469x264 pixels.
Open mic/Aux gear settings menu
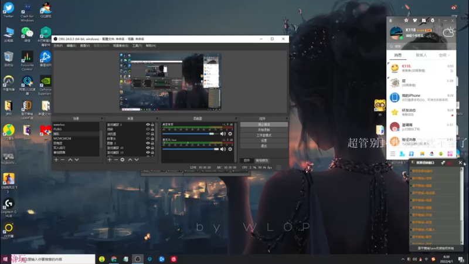(230, 149)
